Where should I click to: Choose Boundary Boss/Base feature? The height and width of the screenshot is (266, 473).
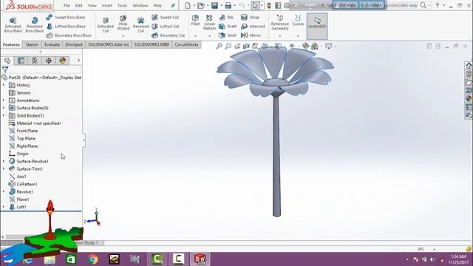click(x=69, y=35)
